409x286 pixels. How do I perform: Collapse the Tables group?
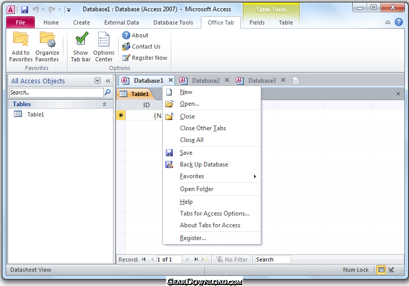click(105, 104)
